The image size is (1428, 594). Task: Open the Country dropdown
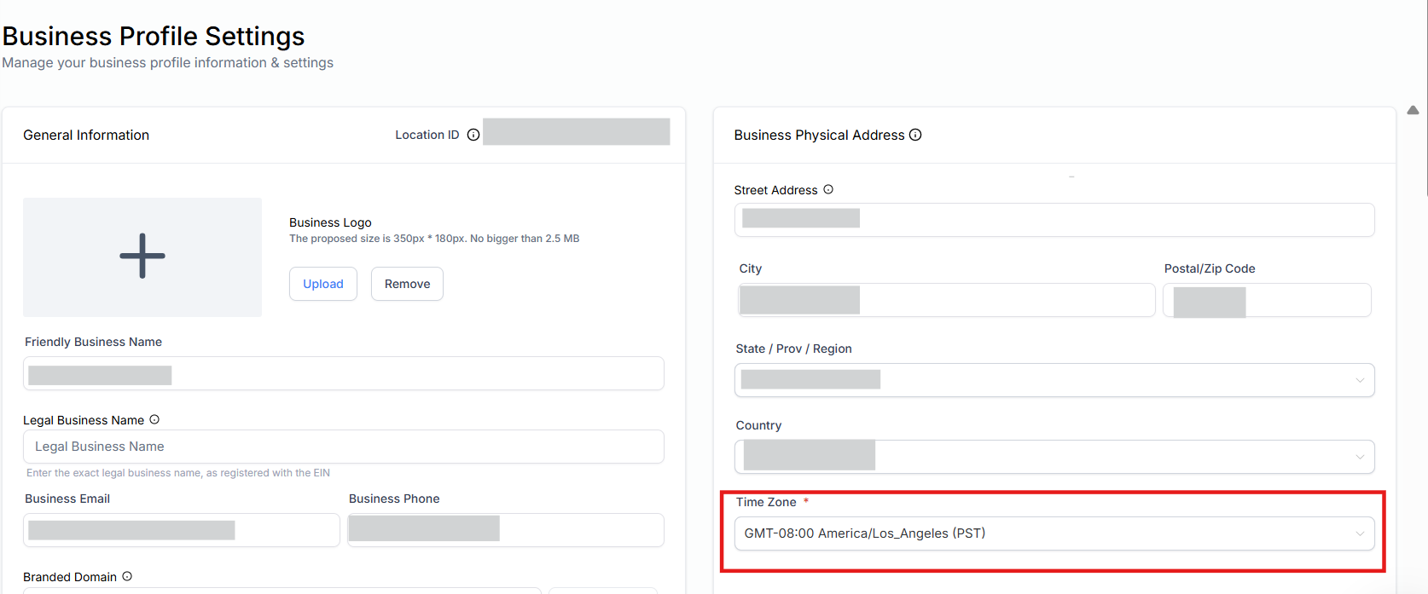[x=1054, y=457]
